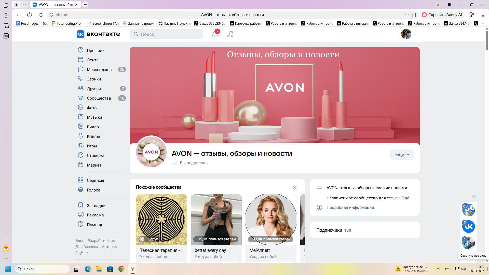The height and width of the screenshot is (275, 489).
Task: Open Сообщества menu item
Action: [x=99, y=98]
